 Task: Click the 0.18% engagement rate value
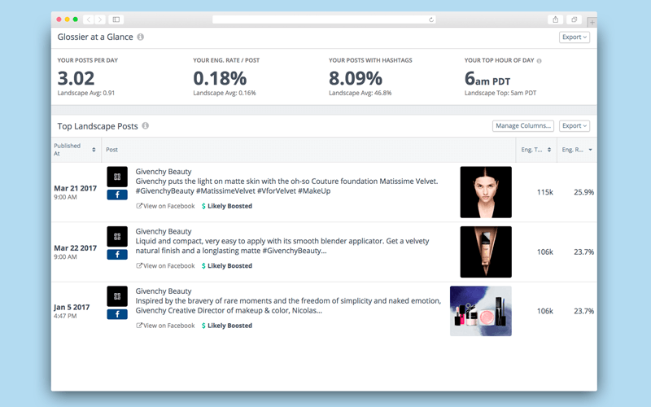click(x=220, y=78)
